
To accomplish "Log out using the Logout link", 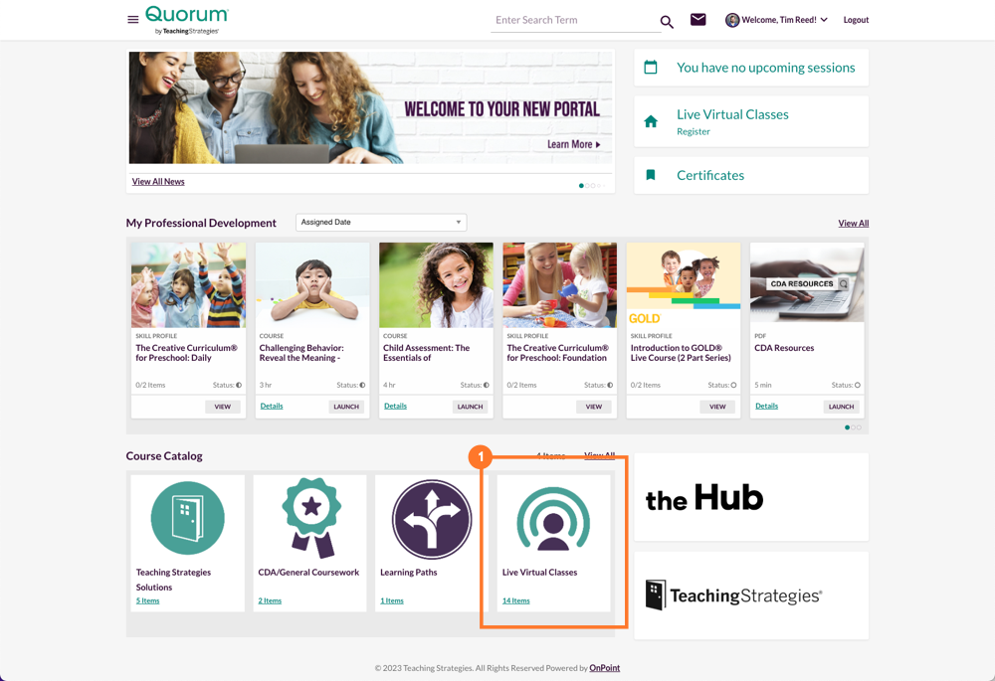I will click(x=856, y=20).
